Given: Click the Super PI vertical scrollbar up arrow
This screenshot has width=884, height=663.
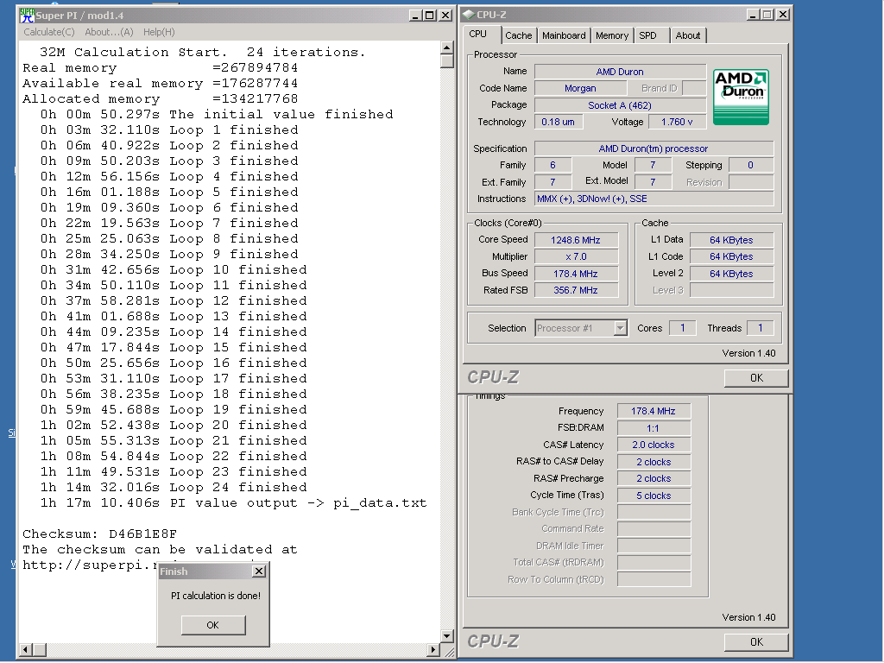Looking at the screenshot, I should click(446, 48).
